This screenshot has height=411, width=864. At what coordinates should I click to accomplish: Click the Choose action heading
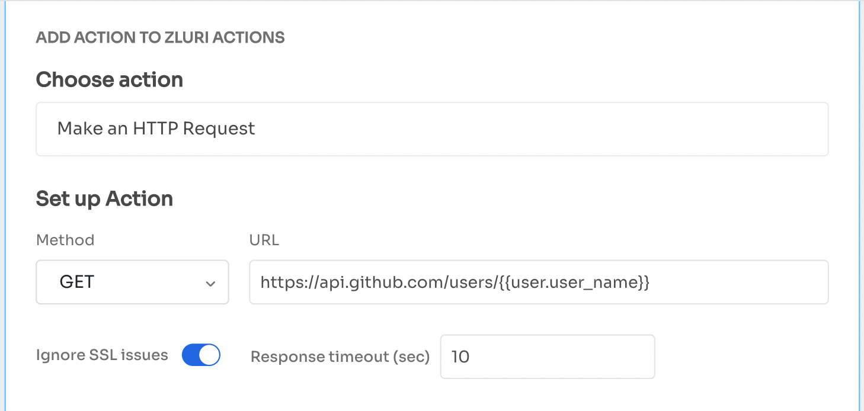pos(110,80)
